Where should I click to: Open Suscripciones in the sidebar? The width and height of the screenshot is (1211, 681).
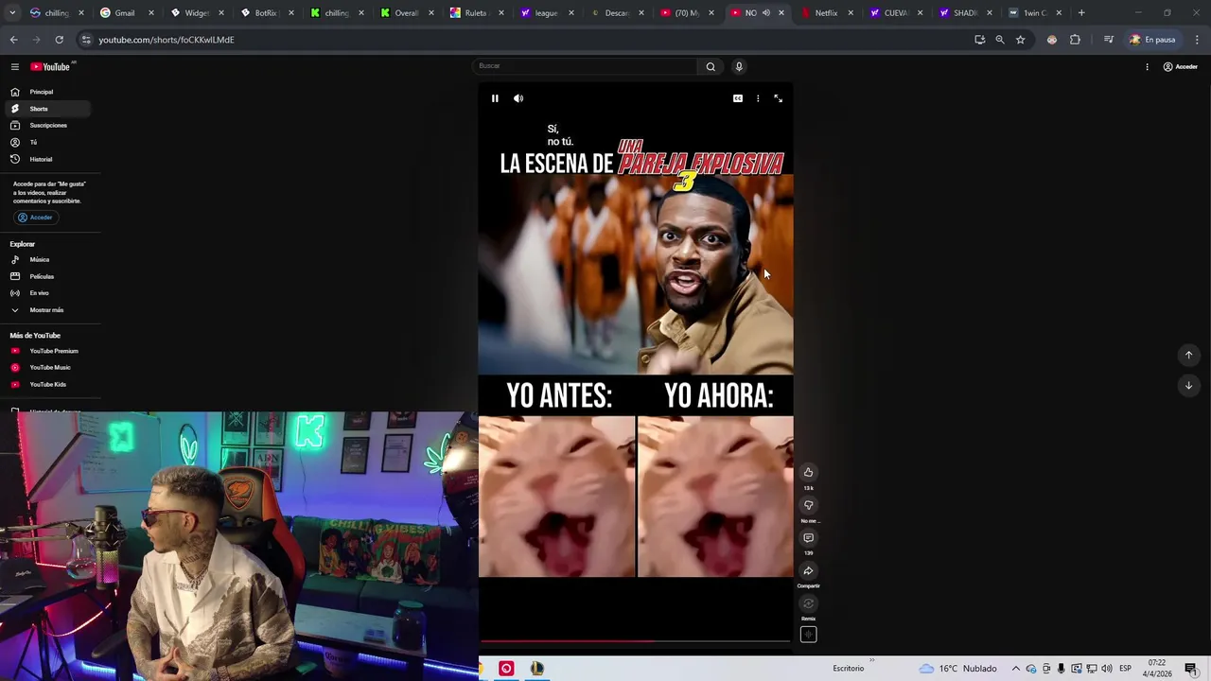tap(47, 125)
